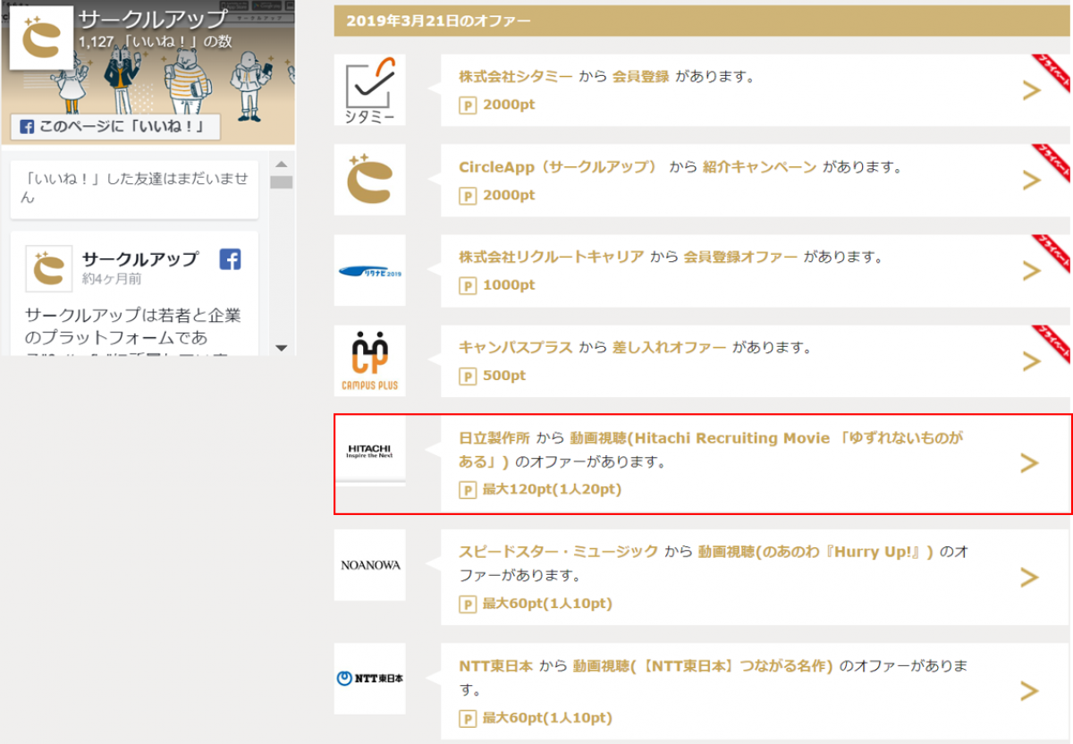Image resolution: width=1073 pixels, height=744 pixels.
Task: Open スピードスター・ミュージック link
Action: pyautogui.click(x=558, y=552)
